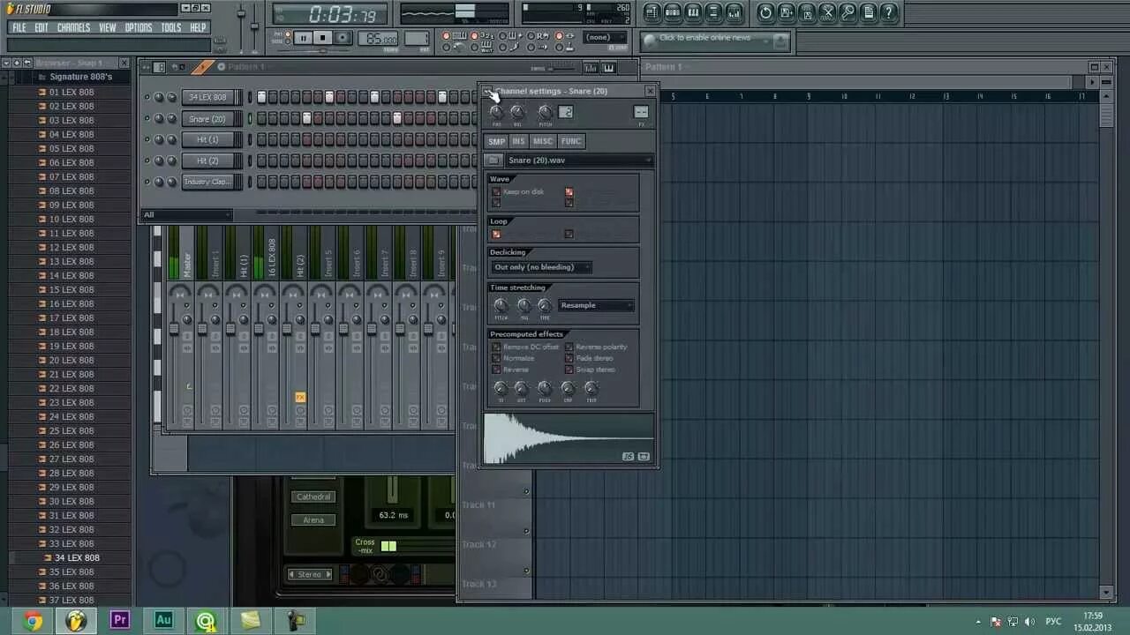Click the Undo icon in the toolbar
This screenshot has height=635, width=1130.
click(765, 12)
